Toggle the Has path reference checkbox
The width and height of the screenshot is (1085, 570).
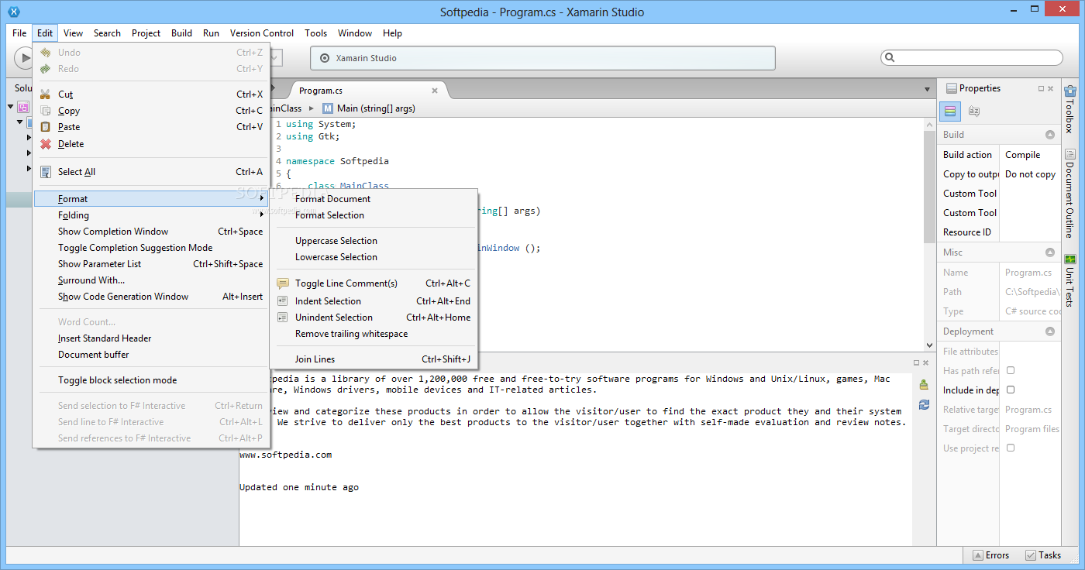pyautogui.click(x=1011, y=371)
